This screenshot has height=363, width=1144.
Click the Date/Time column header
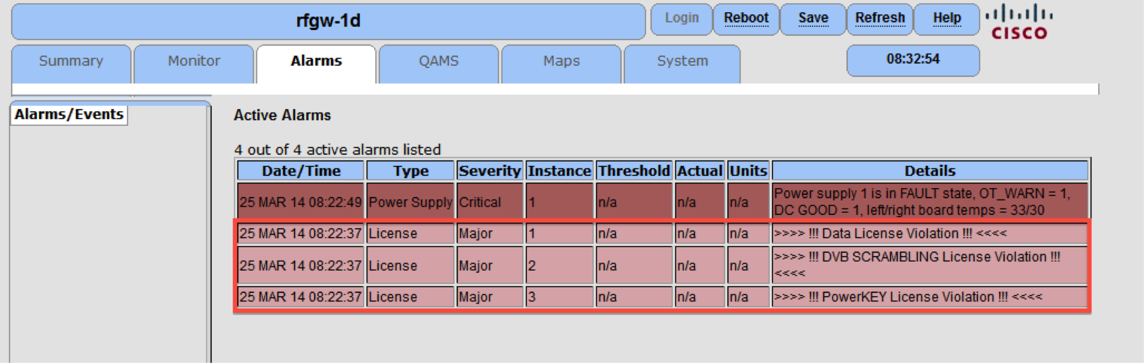301,171
